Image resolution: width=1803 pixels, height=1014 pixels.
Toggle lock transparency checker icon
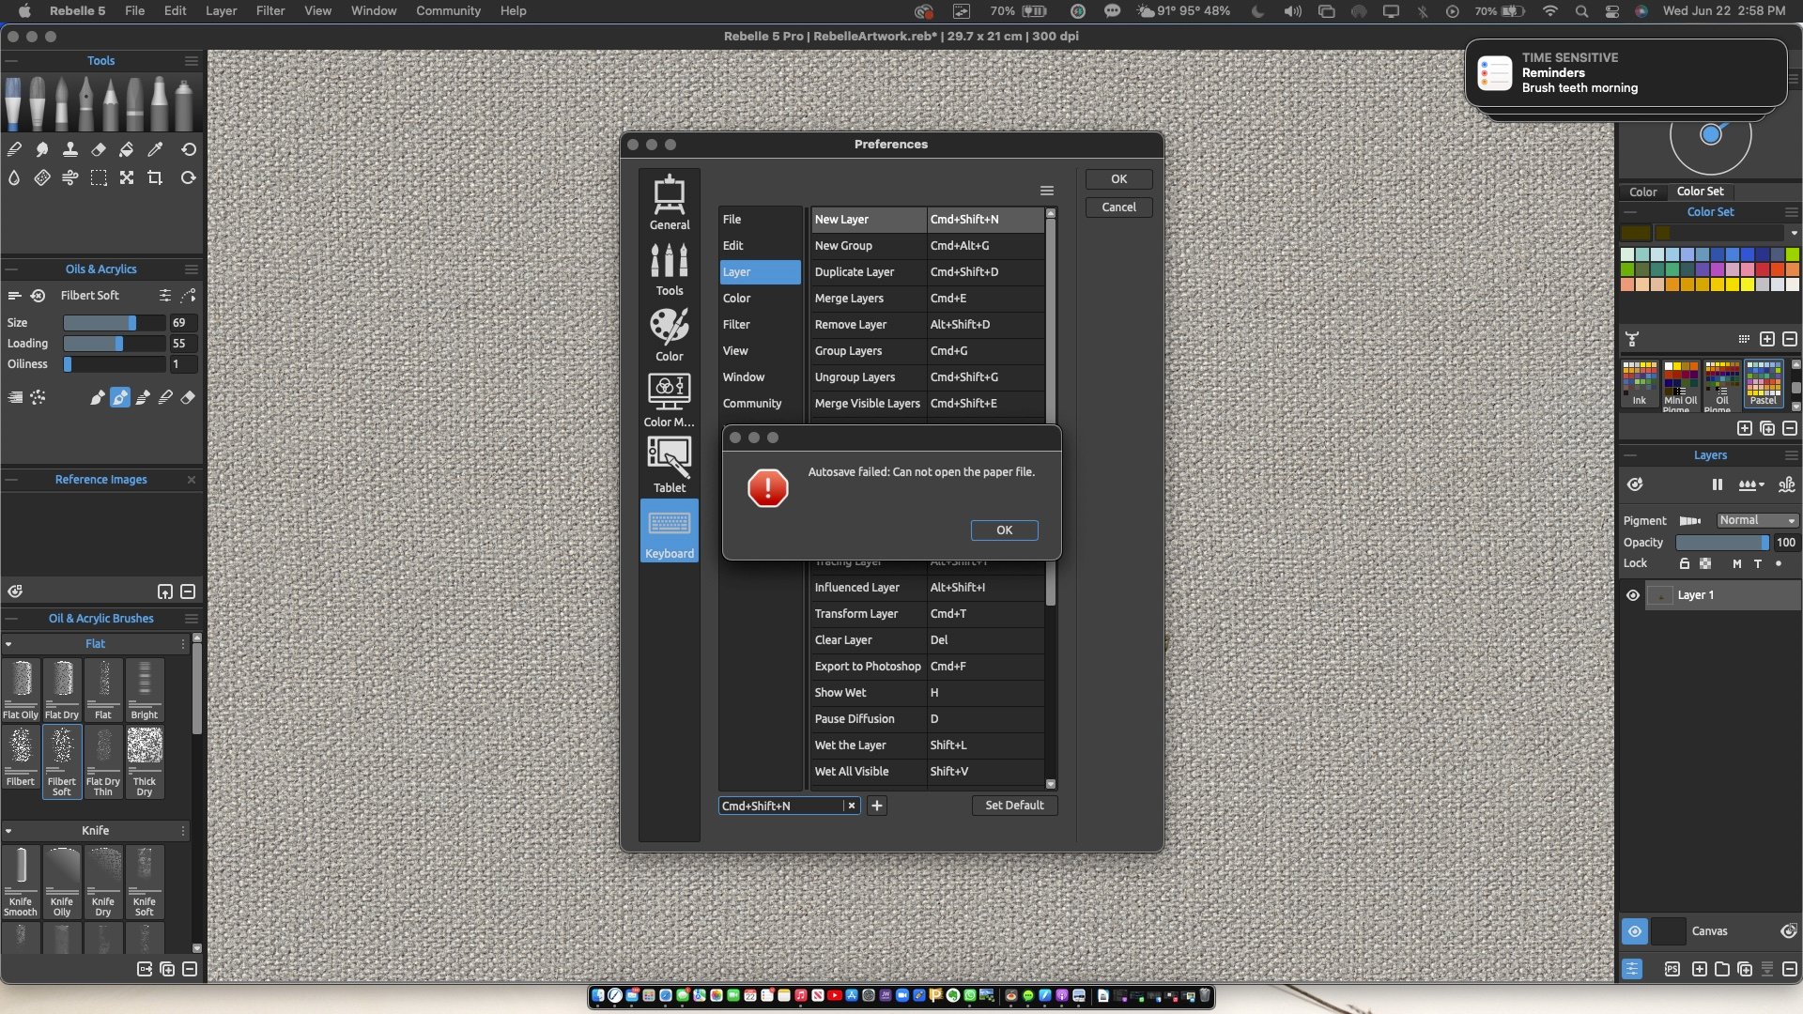1705,563
